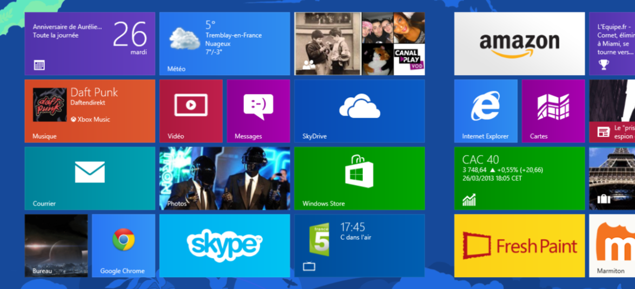Click the 'Nuageux' weather condition
This screenshot has height=289, width=635.
pos(218,44)
